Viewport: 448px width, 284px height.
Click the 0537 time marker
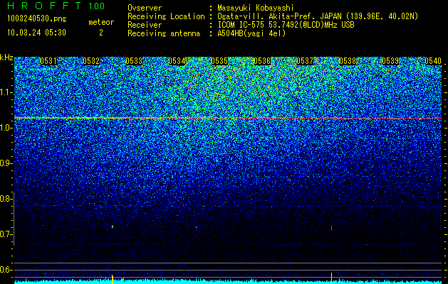pyautogui.click(x=305, y=61)
